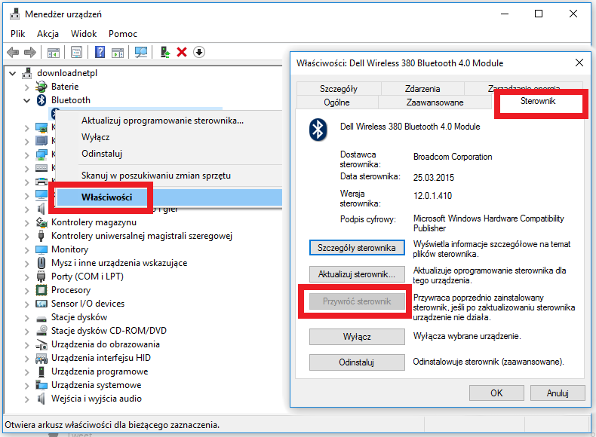
Task: Open the Widok menu
Action: coord(84,34)
